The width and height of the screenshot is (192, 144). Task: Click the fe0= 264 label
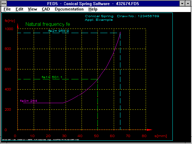point(29,101)
